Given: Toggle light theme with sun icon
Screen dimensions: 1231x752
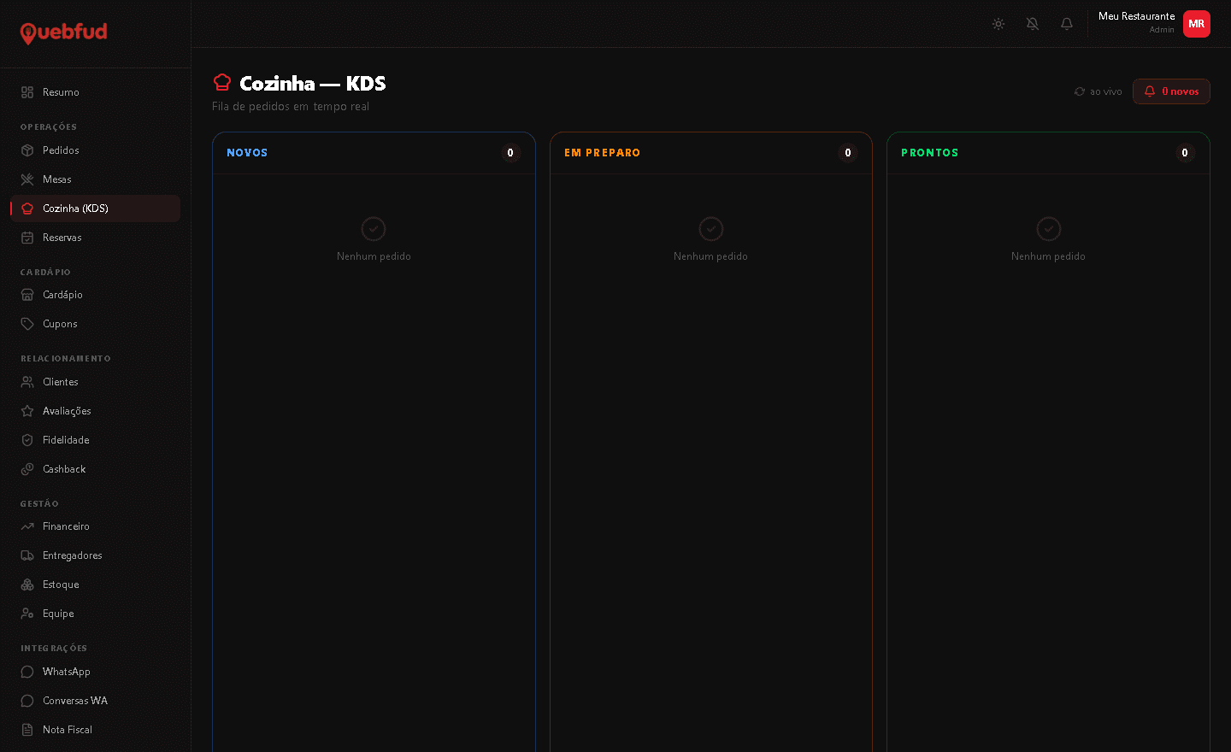Looking at the screenshot, I should [x=998, y=24].
